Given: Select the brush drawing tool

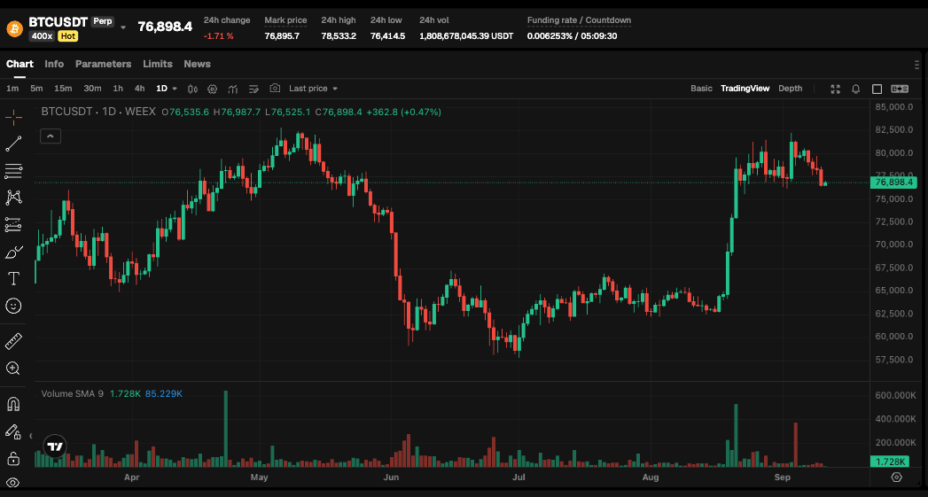Looking at the screenshot, I should click(x=13, y=252).
